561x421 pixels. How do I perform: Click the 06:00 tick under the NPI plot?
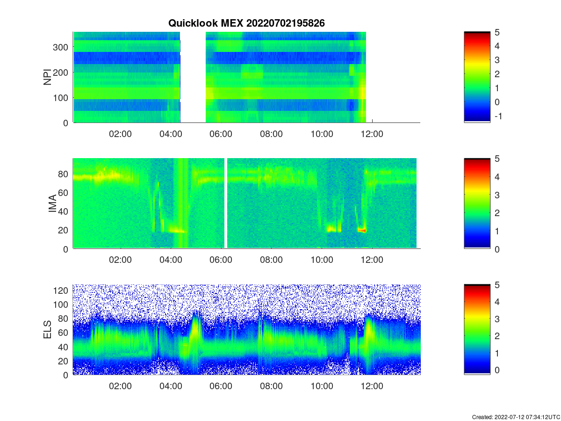(221, 134)
